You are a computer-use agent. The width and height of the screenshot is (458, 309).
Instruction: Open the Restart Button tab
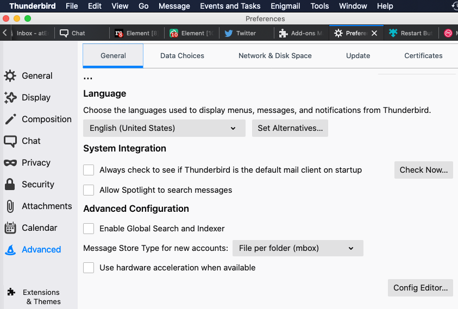point(411,33)
